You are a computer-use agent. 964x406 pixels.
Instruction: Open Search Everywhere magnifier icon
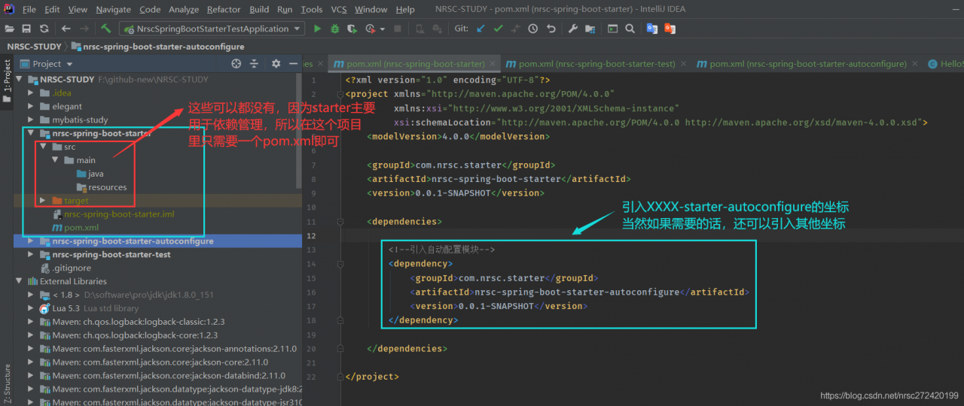click(630, 29)
